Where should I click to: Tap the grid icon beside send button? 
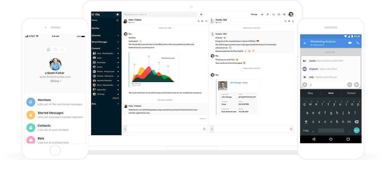[x=350, y=85]
